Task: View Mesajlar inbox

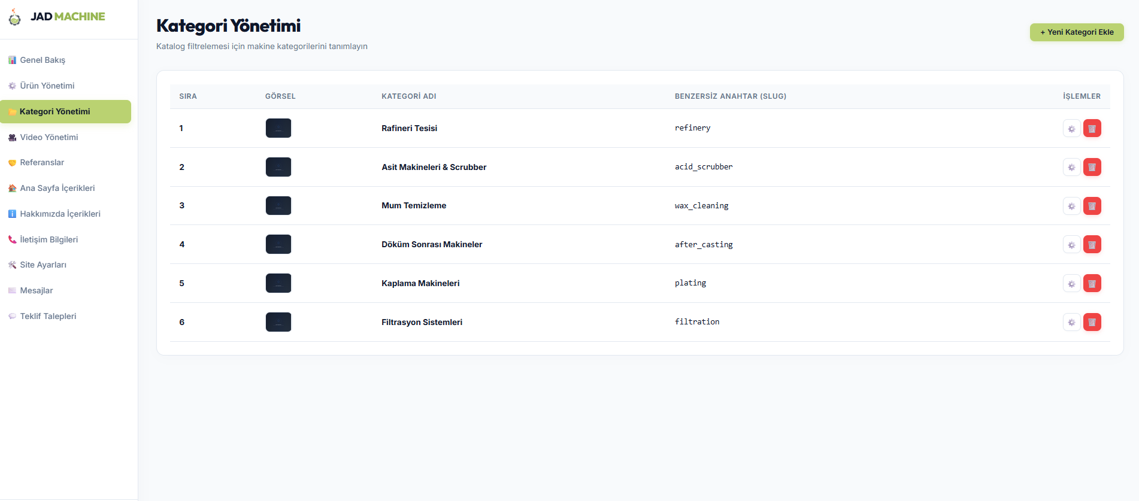Action: [65, 290]
